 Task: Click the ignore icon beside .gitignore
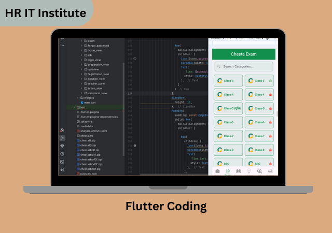pos(78,122)
